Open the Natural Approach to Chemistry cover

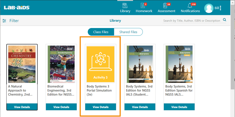pos(22,64)
